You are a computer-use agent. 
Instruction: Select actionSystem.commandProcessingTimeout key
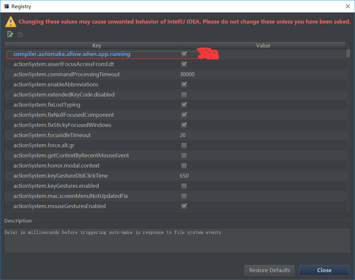click(66, 75)
